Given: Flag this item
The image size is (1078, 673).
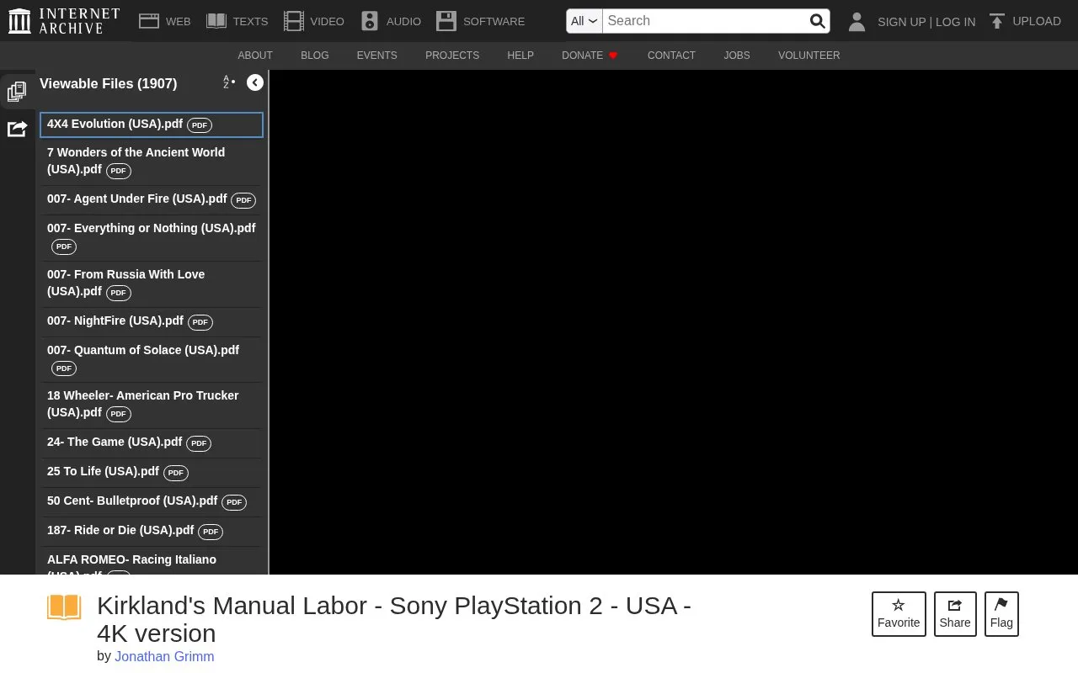Looking at the screenshot, I should 1001,614.
